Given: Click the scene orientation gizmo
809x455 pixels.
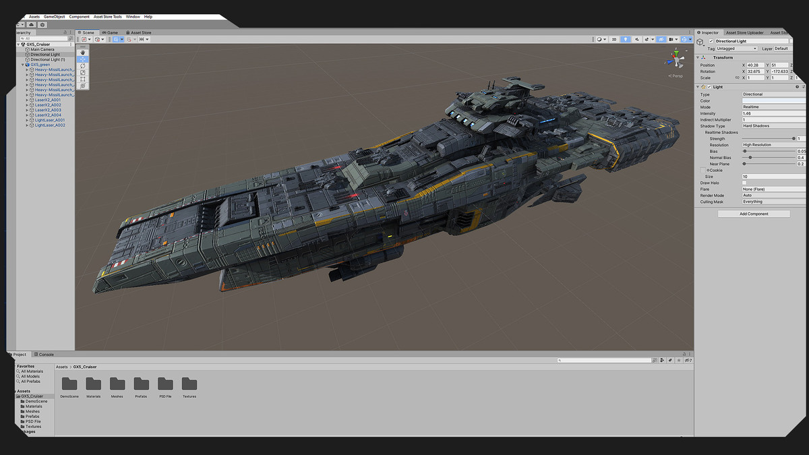Looking at the screenshot, I should [676, 59].
